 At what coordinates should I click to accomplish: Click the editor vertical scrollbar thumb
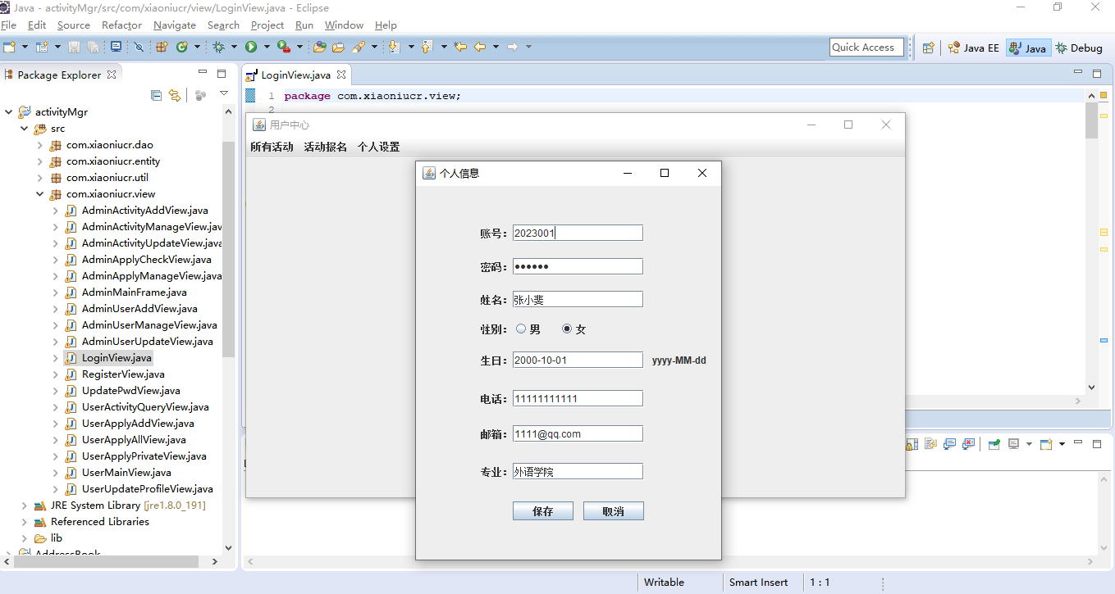pyautogui.click(x=1091, y=120)
